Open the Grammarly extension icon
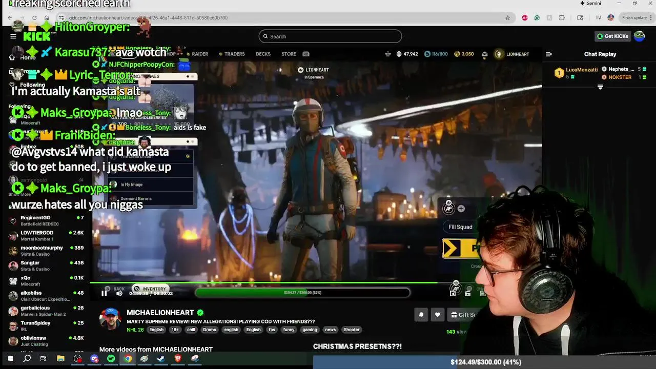The height and width of the screenshot is (369, 656). [x=537, y=17]
